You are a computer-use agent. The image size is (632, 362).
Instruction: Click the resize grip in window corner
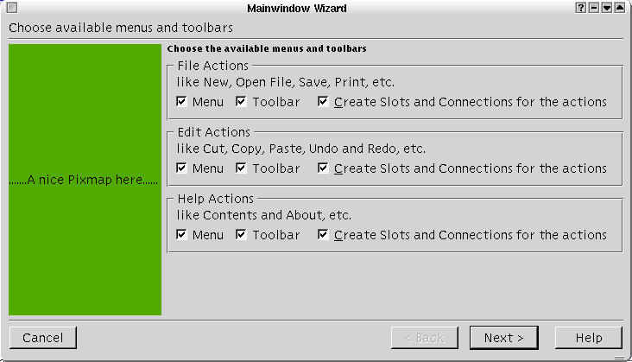click(625, 355)
